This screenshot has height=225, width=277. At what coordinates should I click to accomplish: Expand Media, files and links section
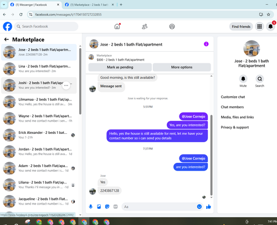(237, 117)
